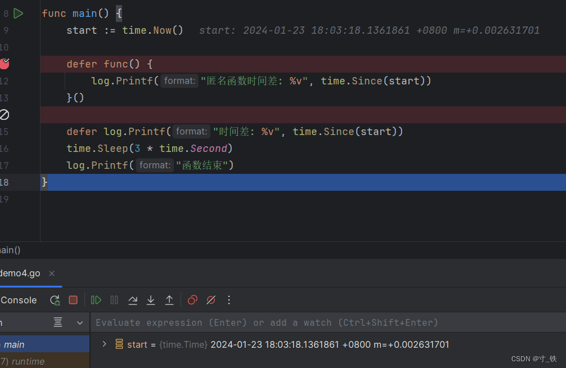Close the demo4.go debug tab
The image size is (566, 368).
pyautogui.click(x=52, y=273)
